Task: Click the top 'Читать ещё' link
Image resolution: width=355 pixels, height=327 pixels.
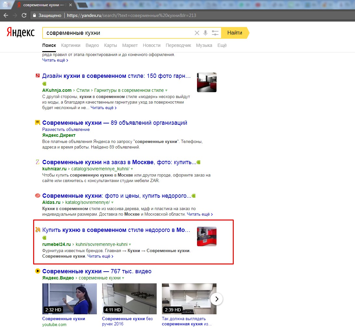Action: tap(55, 60)
